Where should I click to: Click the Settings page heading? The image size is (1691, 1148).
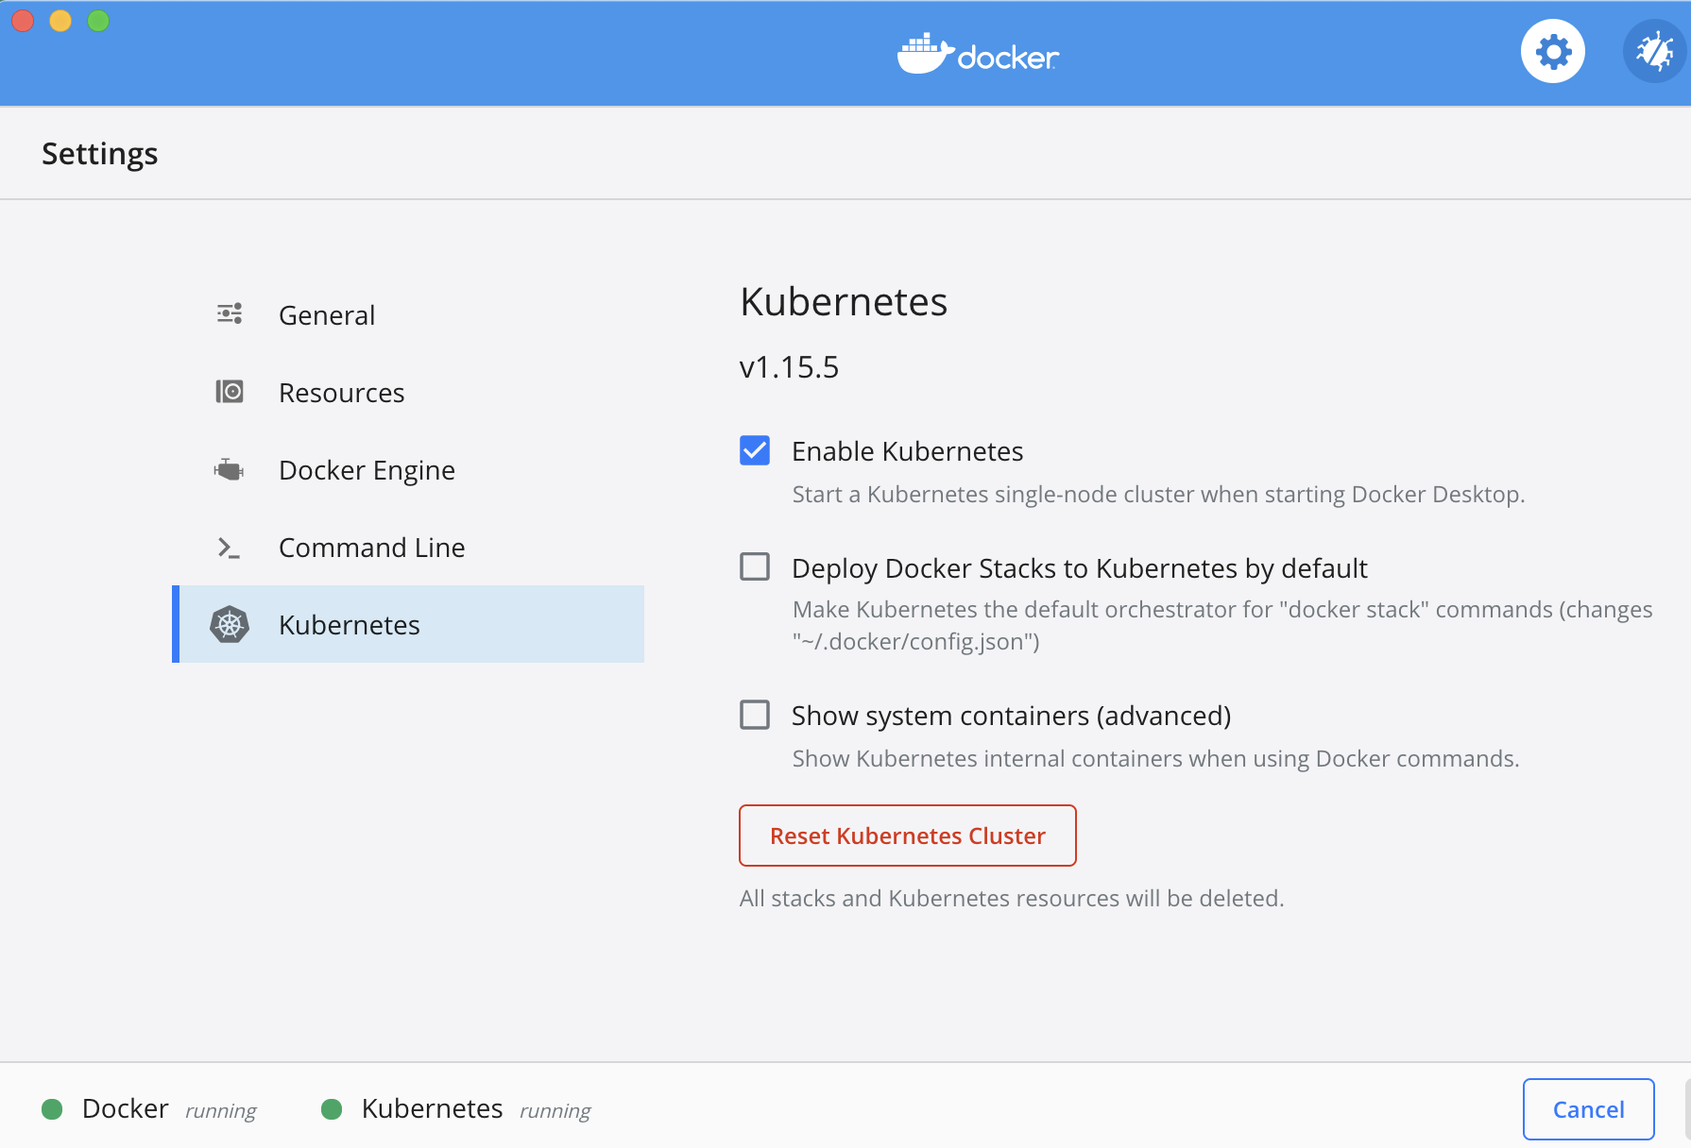click(99, 153)
